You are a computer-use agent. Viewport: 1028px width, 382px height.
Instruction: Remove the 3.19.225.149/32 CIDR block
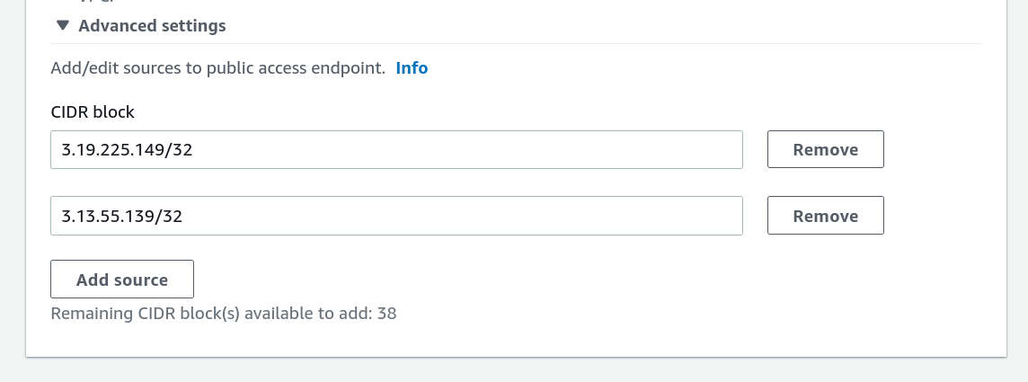[825, 150]
